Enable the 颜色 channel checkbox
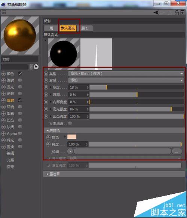187x218 pixels. (x=20, y=73)
